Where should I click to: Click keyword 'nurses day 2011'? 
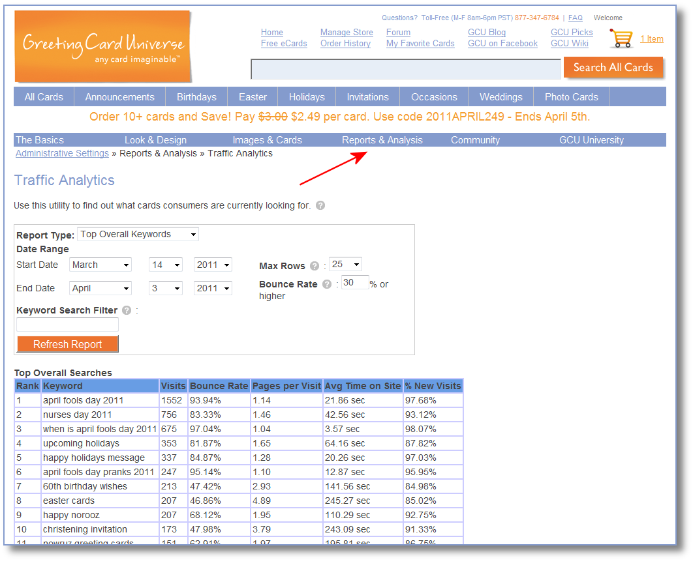78,414
